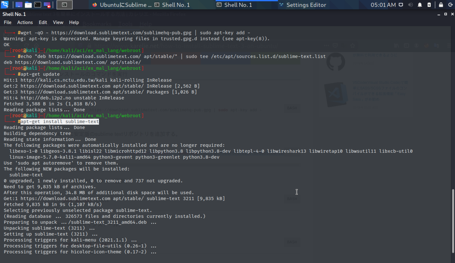Switch to the Settings Editor taskbar entry

coord(302,5)
